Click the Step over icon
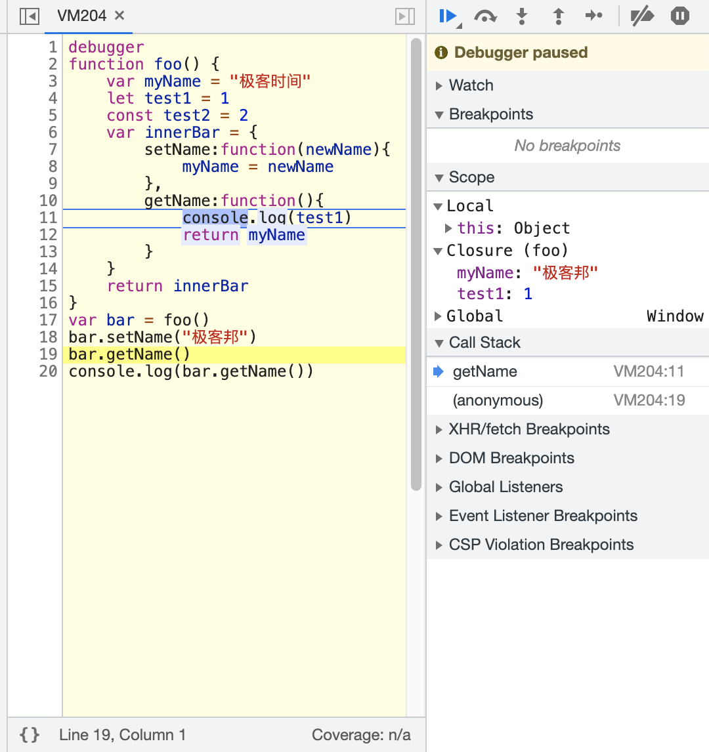 coord(485,16)
